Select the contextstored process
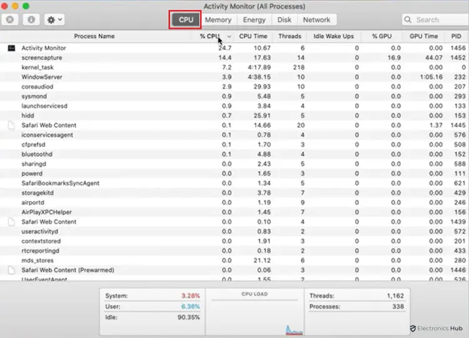 (x=41, y=241)
